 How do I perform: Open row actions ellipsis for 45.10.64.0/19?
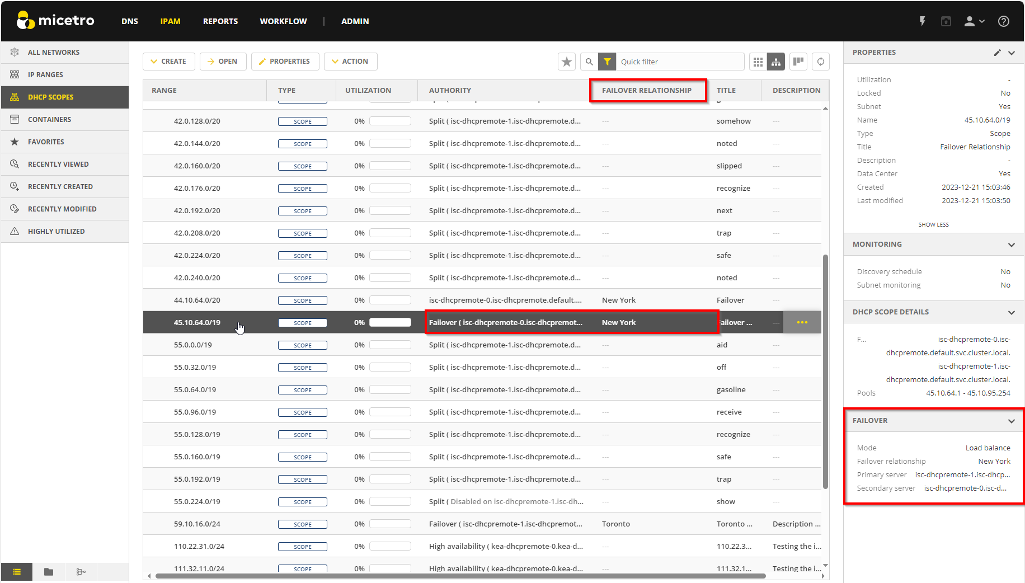(x=802, y=322)
